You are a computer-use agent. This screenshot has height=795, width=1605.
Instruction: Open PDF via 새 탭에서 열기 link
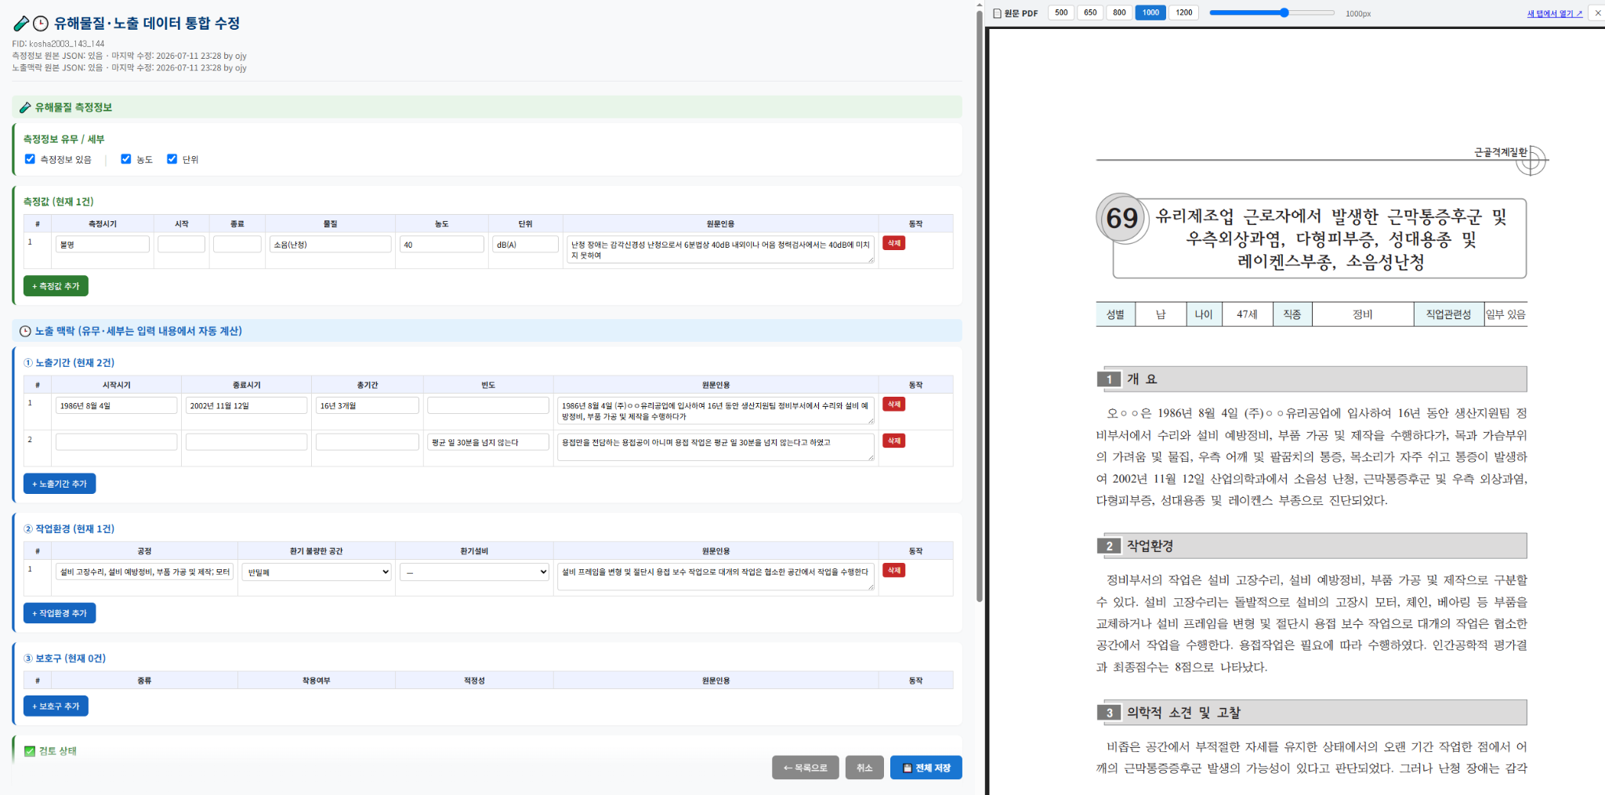coord(1555,13)
